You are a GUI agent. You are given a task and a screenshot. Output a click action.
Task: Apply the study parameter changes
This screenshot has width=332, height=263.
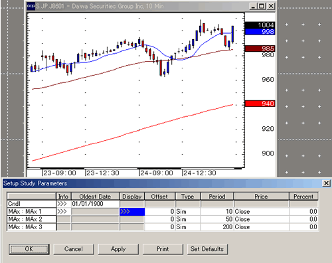point(118,249)
